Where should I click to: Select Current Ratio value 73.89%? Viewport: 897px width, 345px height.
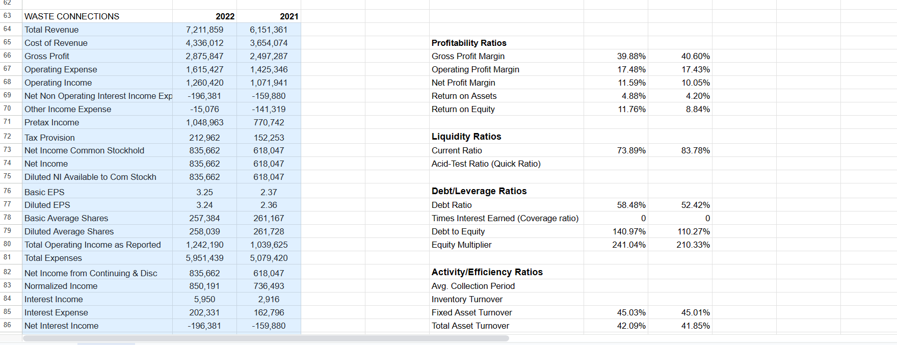616,150
